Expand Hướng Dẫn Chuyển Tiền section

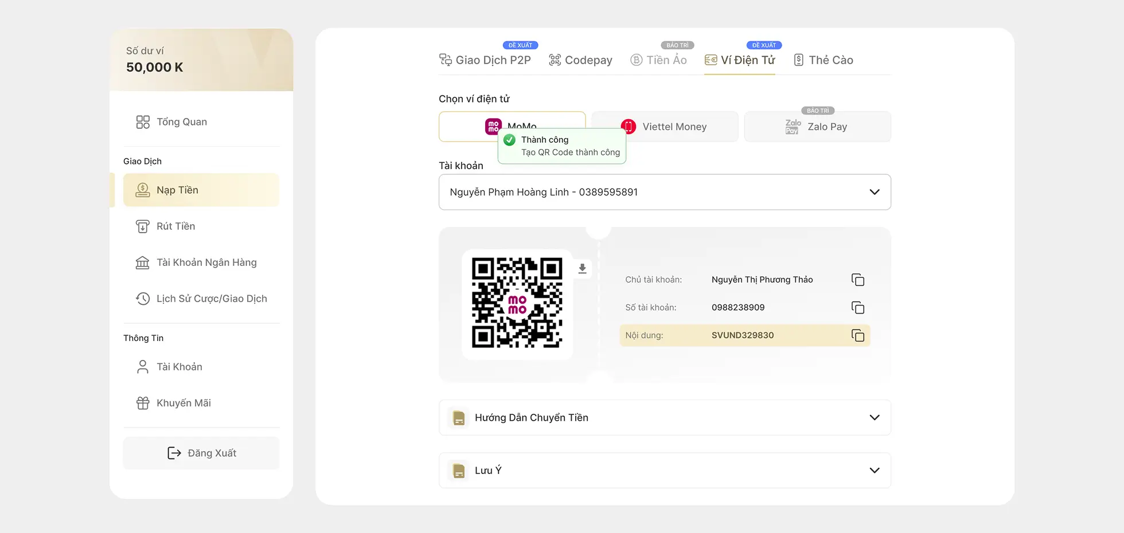(665, 418)
